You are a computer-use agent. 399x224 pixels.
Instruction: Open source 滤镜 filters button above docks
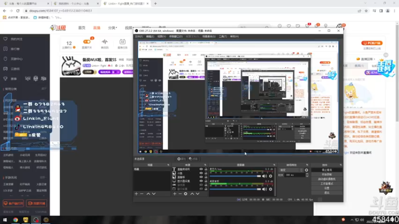point(194,159)
